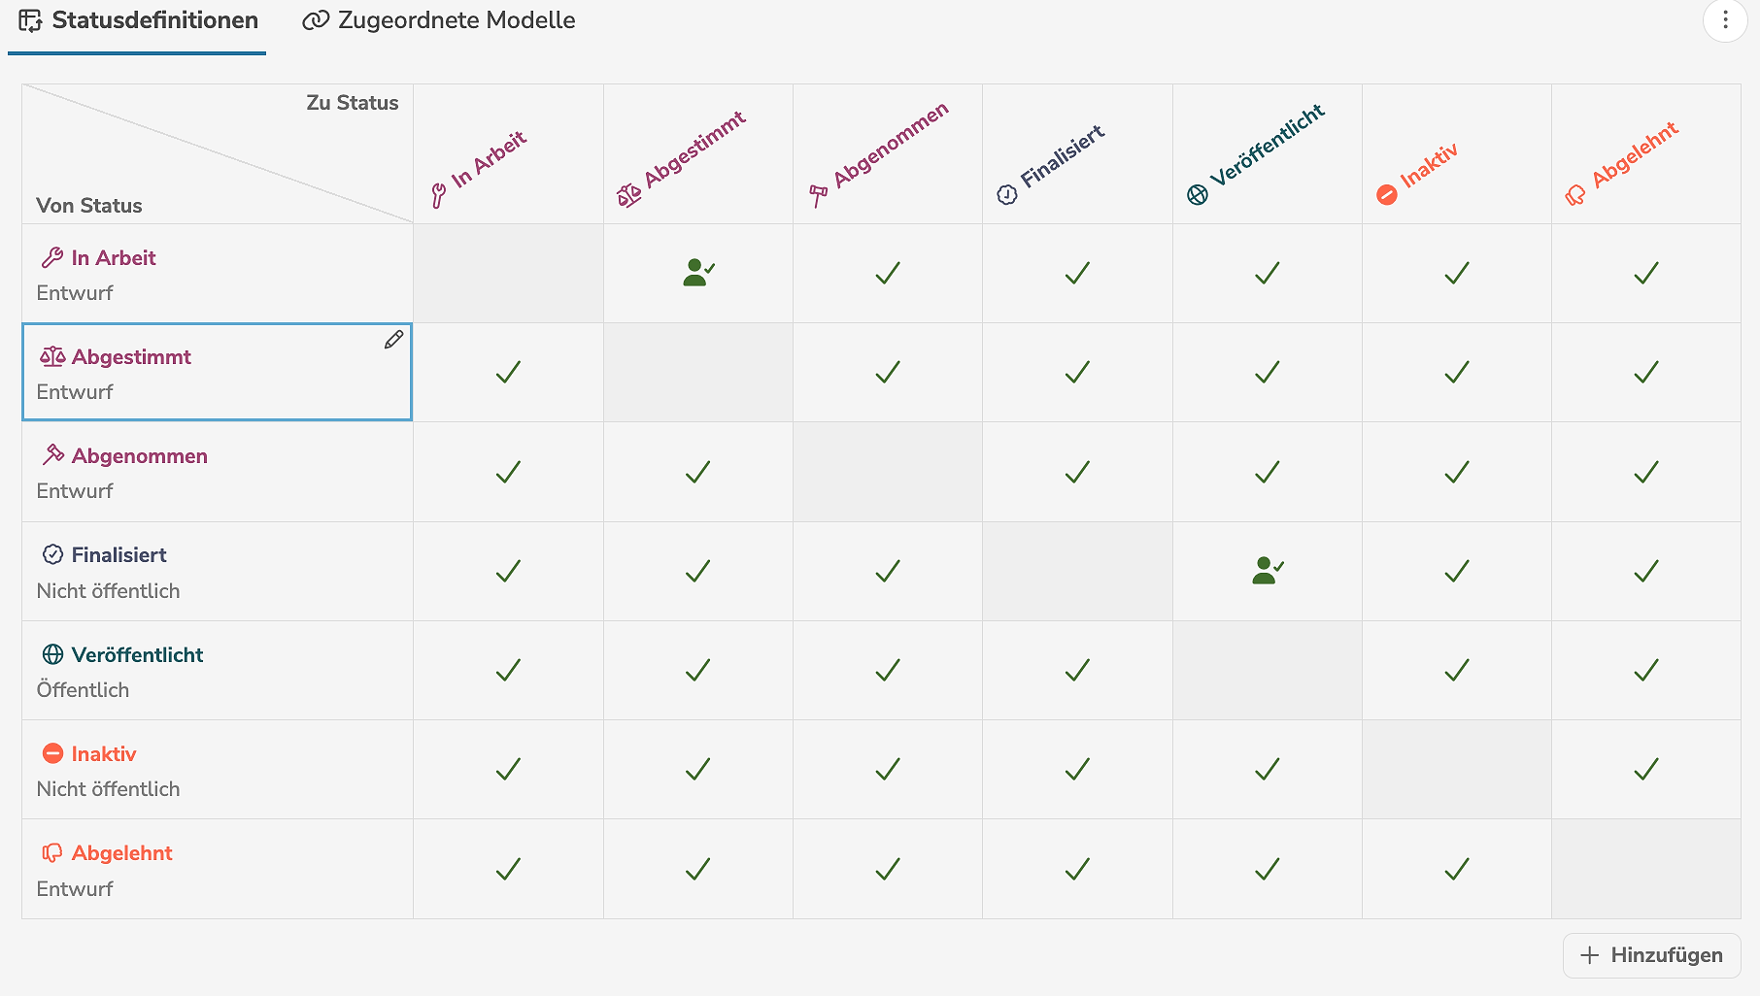Click the wrench icon next to 'In Arbeit'
The image size is (1760, 996).
point(52,257)
